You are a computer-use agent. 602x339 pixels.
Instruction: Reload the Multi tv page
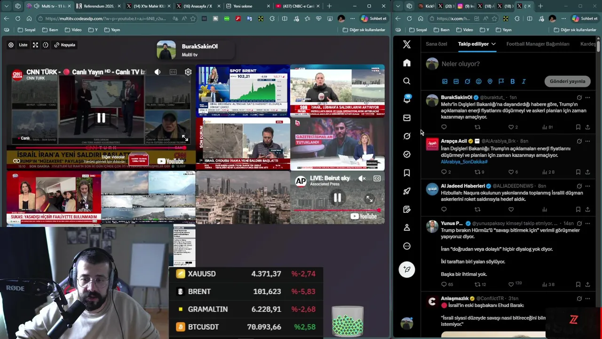click(x=18, y=18)
